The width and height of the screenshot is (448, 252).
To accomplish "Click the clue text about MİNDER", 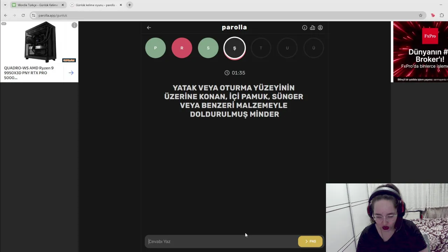I will (234, 101).
